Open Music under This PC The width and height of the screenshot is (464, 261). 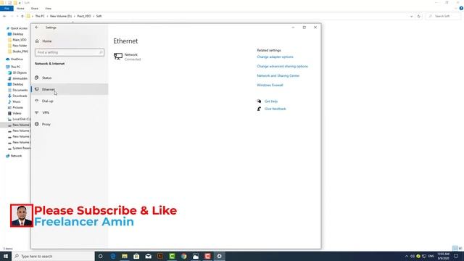pos(17,101)
